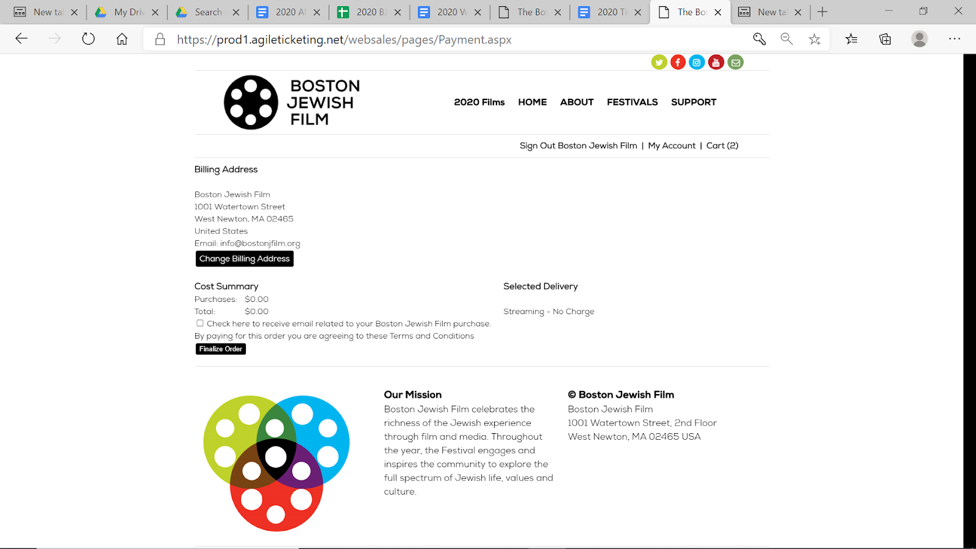
Task: Check the receive email opt-in checkbox
Action: [200, 323]
